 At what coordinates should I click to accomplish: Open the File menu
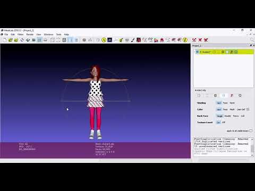tap(6, 34)
